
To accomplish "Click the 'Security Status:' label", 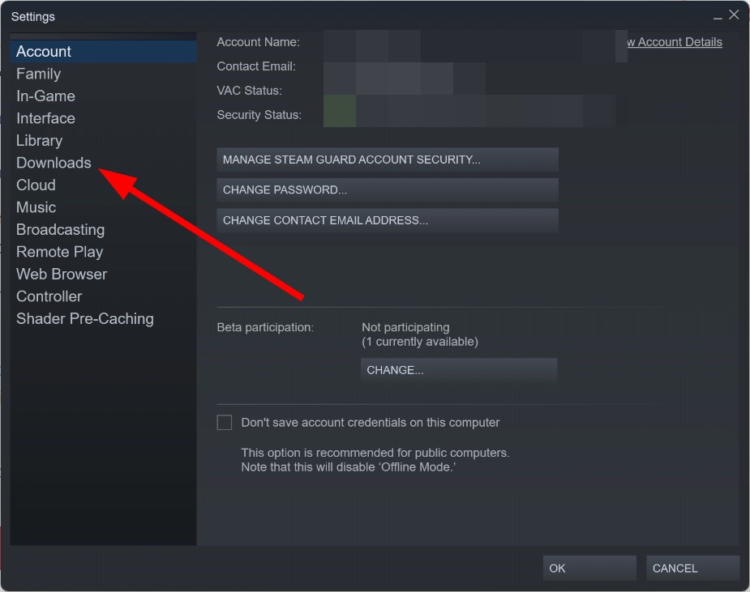I will tap(259, 115).
